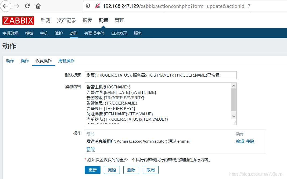The height and width of the screenshot is (179, 287).
Task: Click the line 问题详情:{ITEM.NAME}:{ITEM.VALUE}
Action: [x=120, y=114]
